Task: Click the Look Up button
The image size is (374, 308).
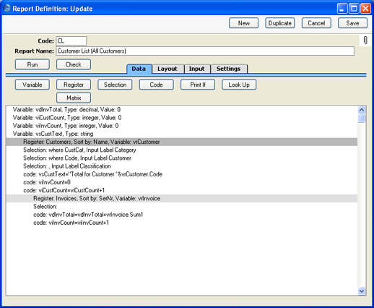Action: coord(239,85)
